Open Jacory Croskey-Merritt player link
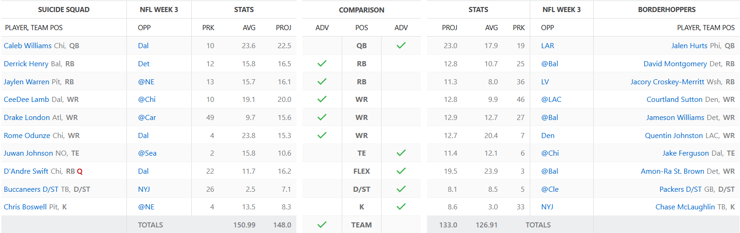The image size is (740, 233). tap(667, 82)
